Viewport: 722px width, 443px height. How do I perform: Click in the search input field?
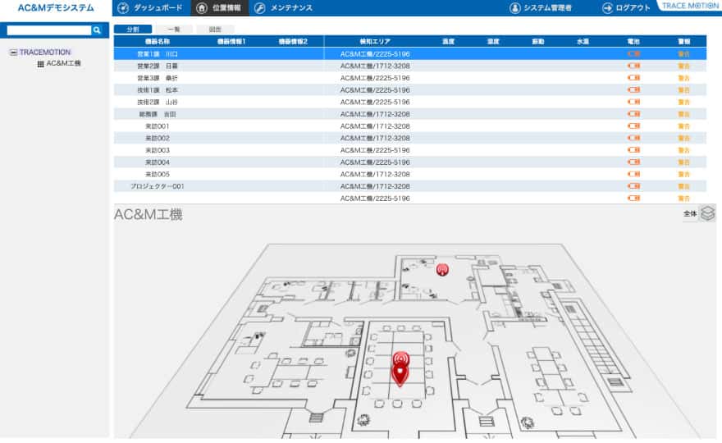click(x=48, y=30)
